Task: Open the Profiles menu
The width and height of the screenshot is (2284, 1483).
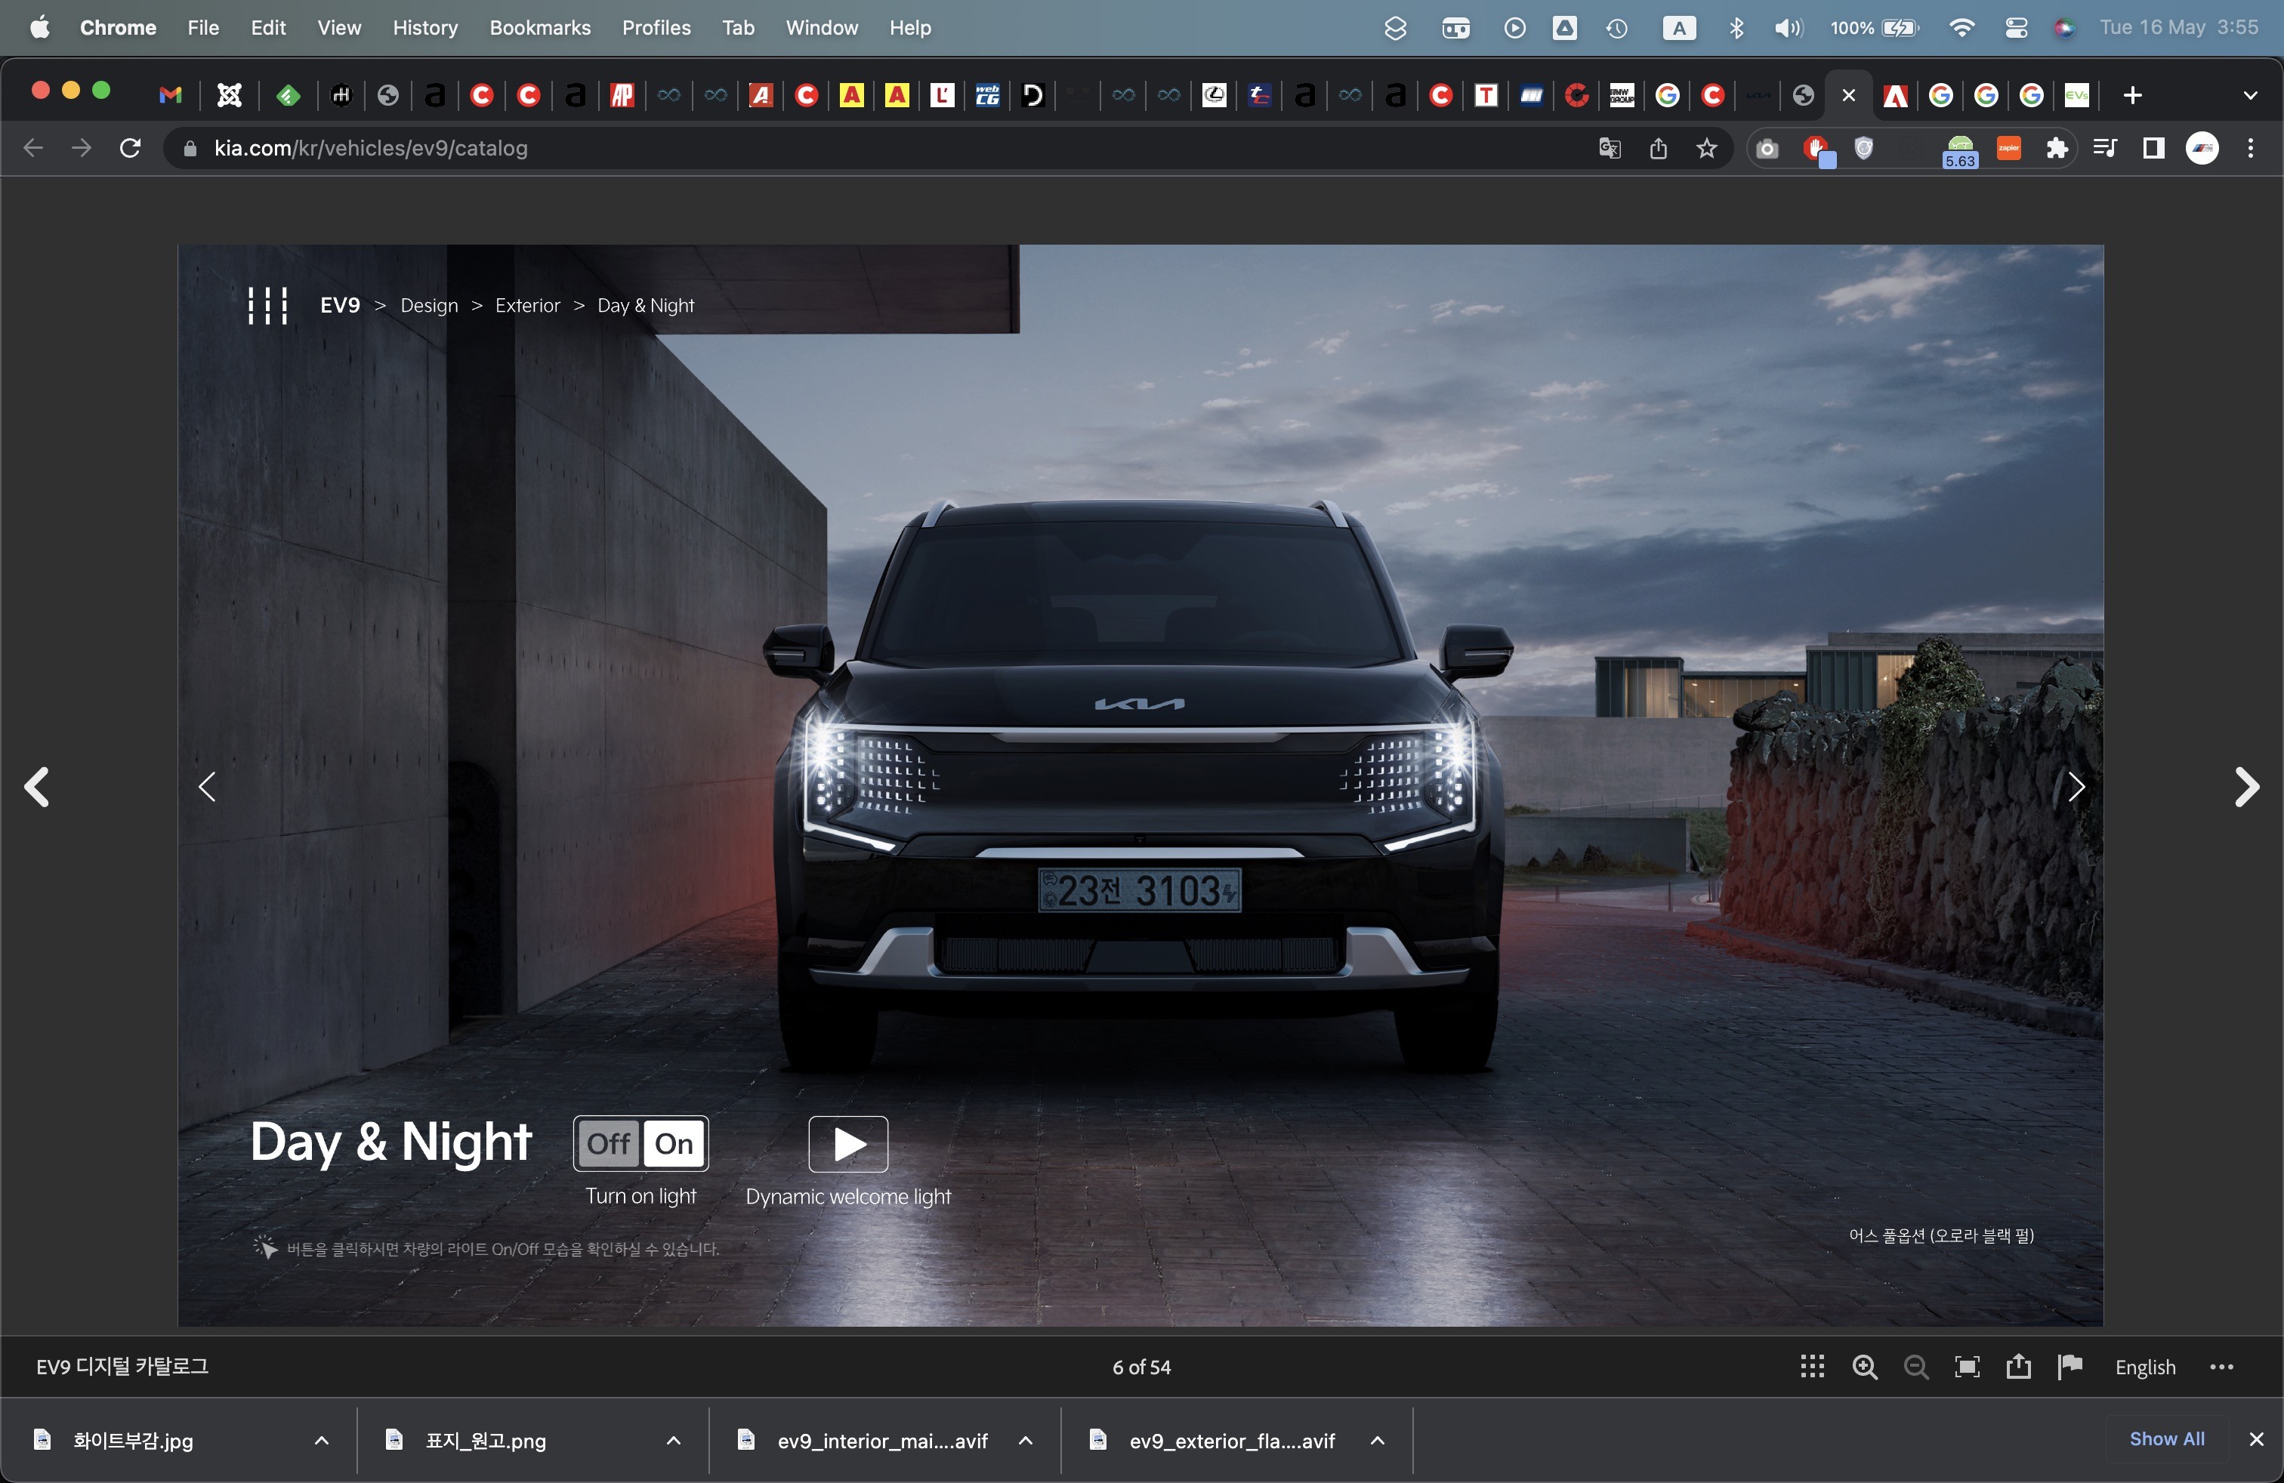Action: [656, 28]
